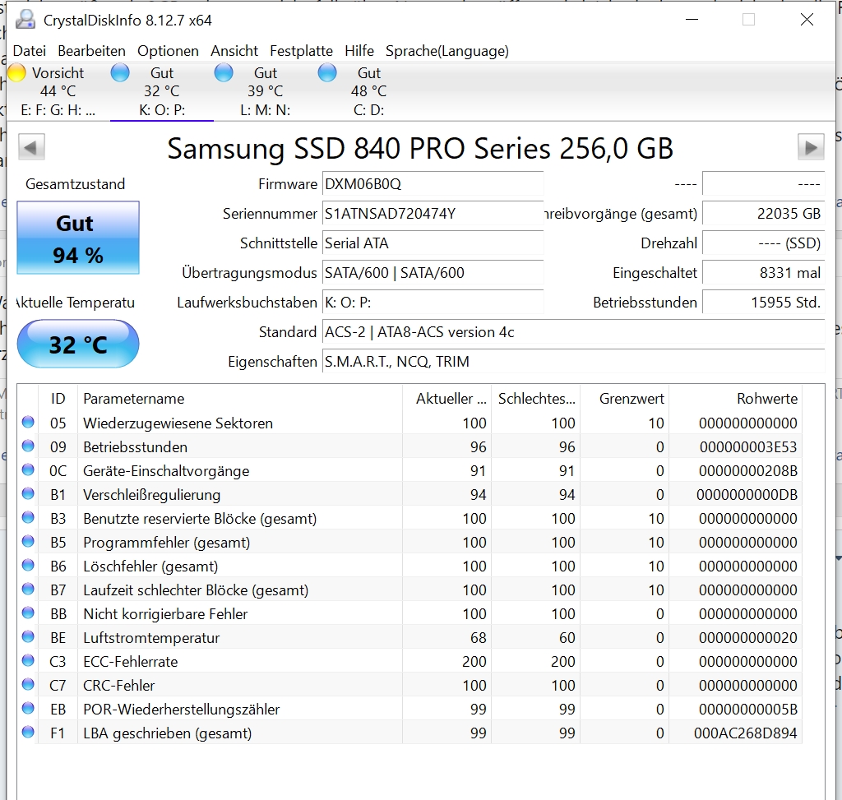Select raw value 000000003E53
Screen dimensions: 842x800
tap(748, 446)
